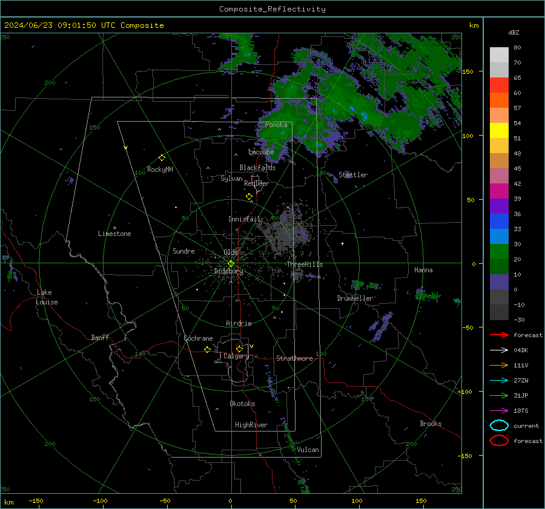Image resolution: width=545 pixels, height=509 pixels.
Task: Click the HighRiver town label
Action: 251,425
